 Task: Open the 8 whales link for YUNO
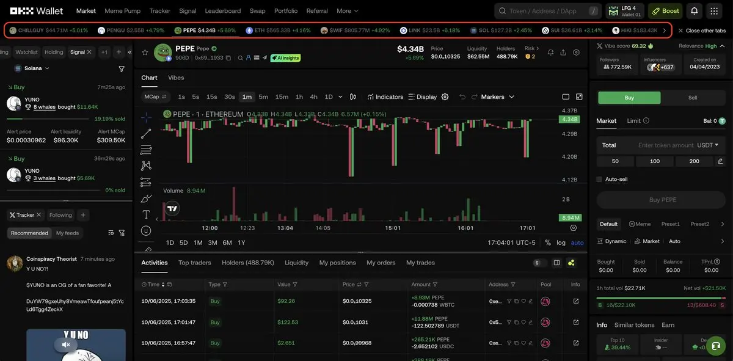(x=44, y=107)
